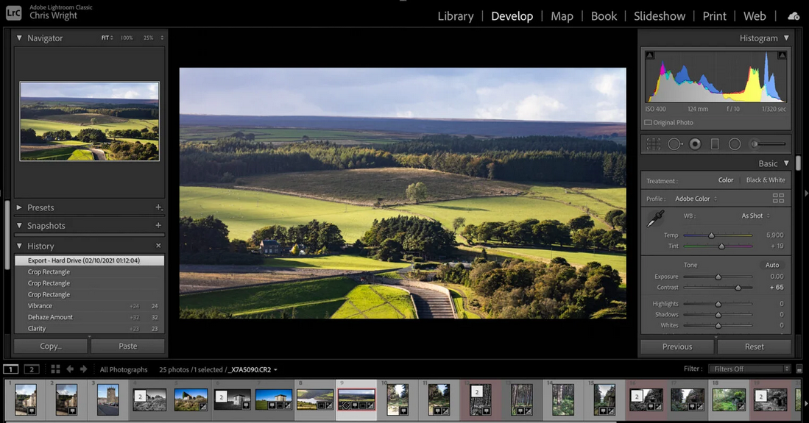Collapse the Histogram panel
Viewport: 809px width, 423px height.
[x=786, y=38]
